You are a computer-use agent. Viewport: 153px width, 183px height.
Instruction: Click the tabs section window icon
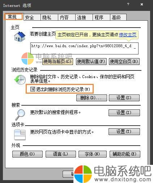point(20,135)
